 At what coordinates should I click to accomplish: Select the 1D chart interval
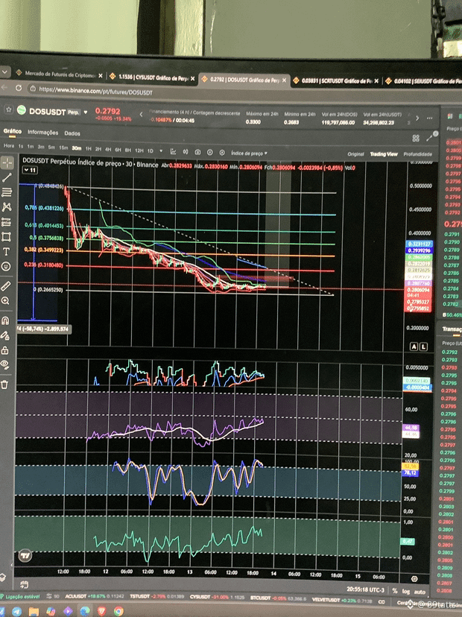pyautogui.click(x=151, y=151)
